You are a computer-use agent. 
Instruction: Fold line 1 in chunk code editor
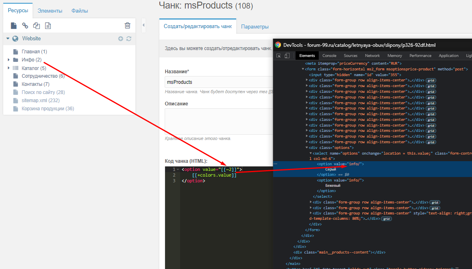[178, 170]
